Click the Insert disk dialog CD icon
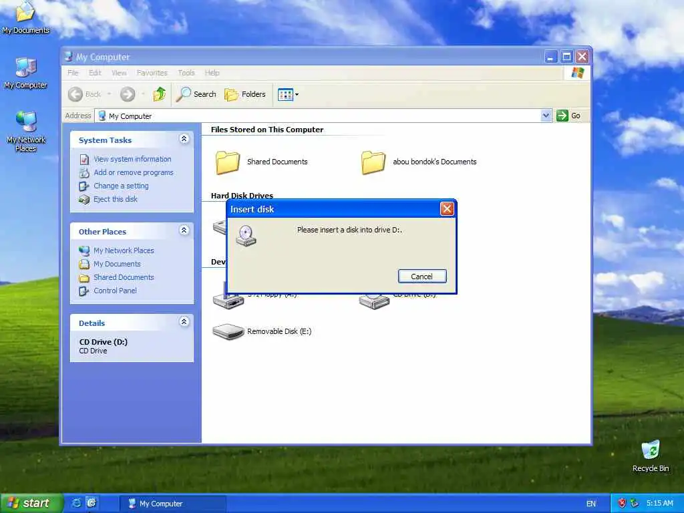 (x=246, y=236)
